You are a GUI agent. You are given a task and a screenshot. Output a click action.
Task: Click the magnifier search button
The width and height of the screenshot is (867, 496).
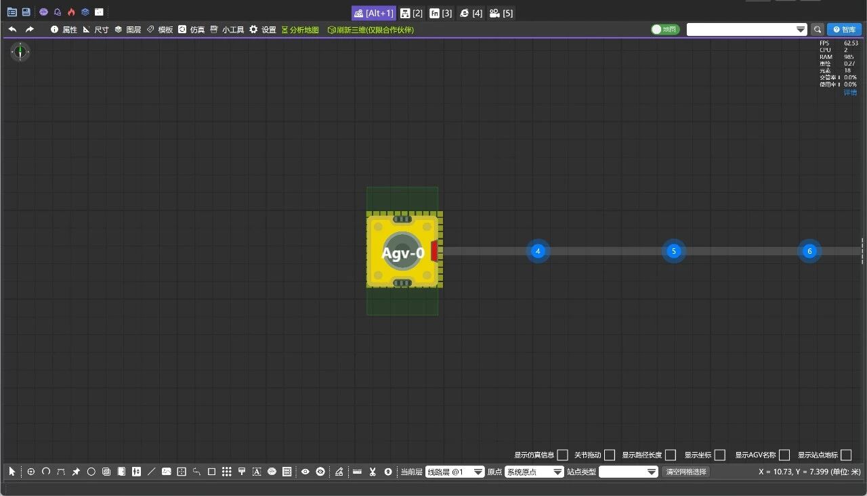click(818, 30)
